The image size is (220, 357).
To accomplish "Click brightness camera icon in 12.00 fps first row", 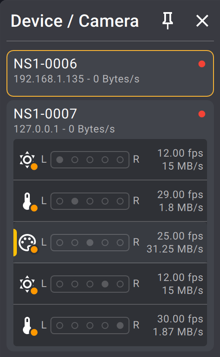I will click(28, 160).
